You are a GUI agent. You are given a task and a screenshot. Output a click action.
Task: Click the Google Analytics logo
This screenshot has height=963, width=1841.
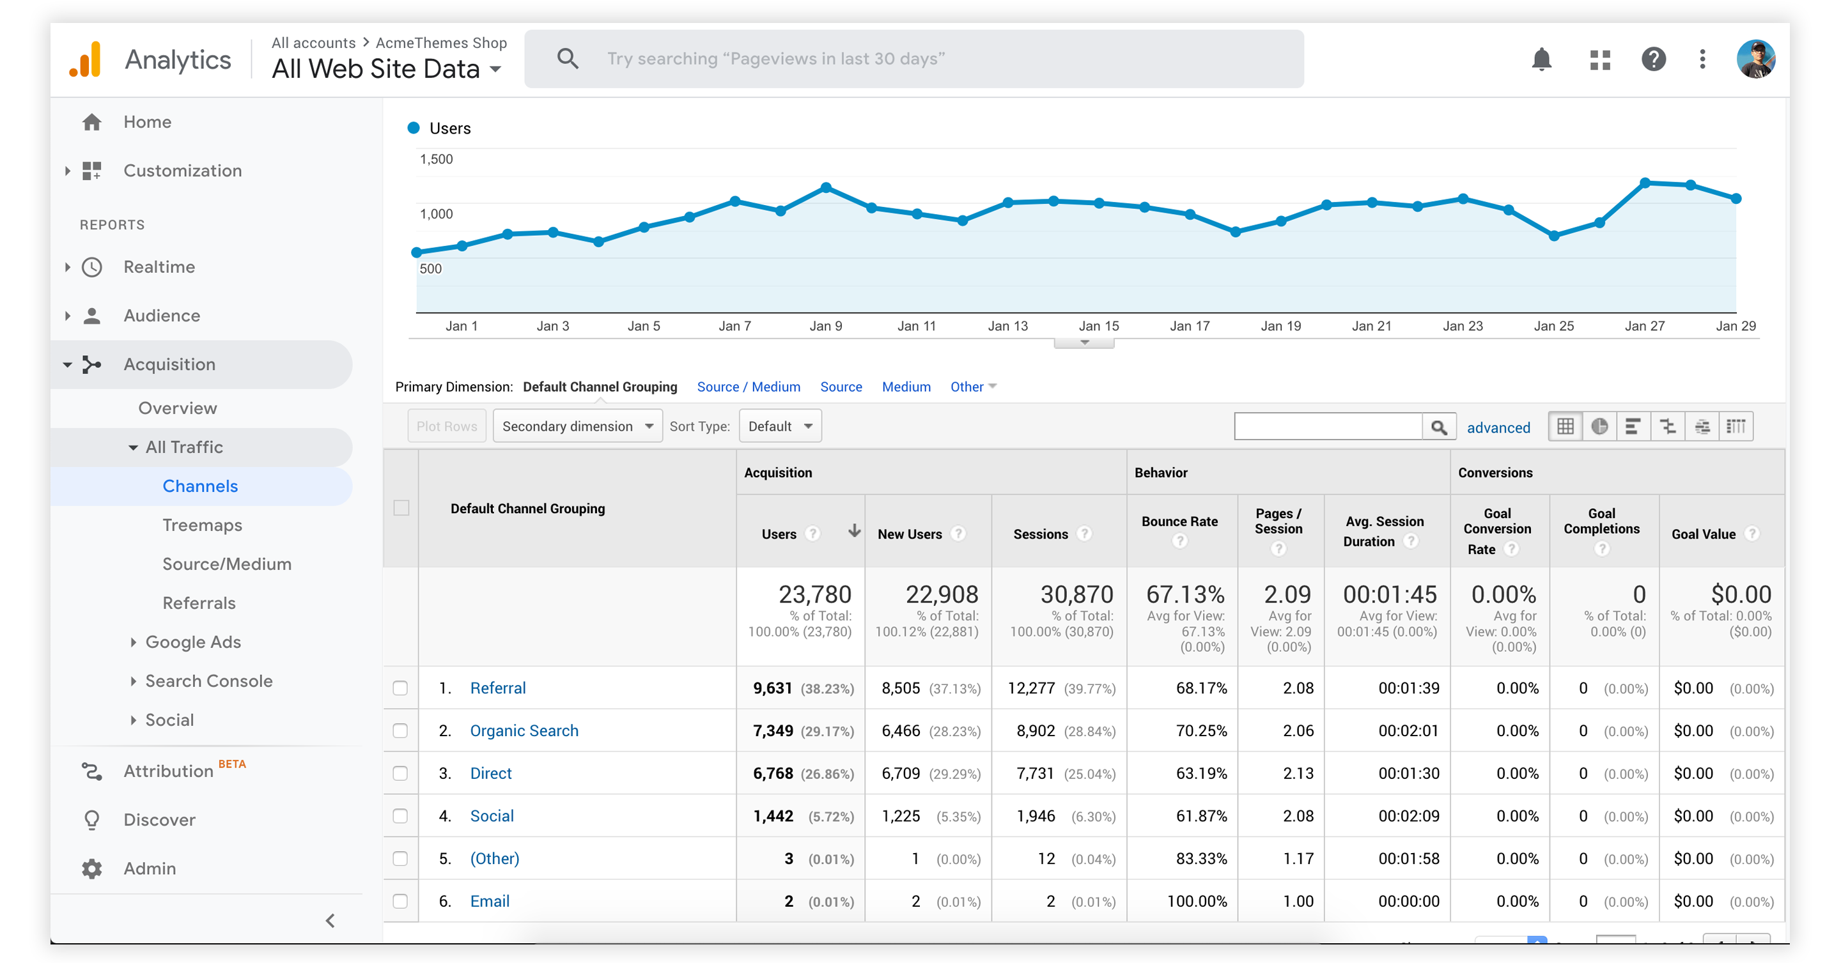pyautogui.click(x=84, y=59)
